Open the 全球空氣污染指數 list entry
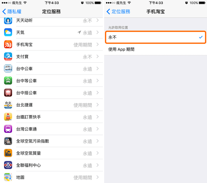The width and height of the screenshot is (207, 183). coord(51,141)
